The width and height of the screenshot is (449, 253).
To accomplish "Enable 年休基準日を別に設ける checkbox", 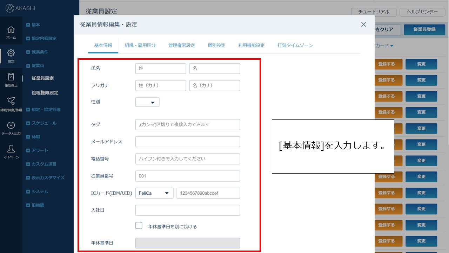I will coord(139,226).
